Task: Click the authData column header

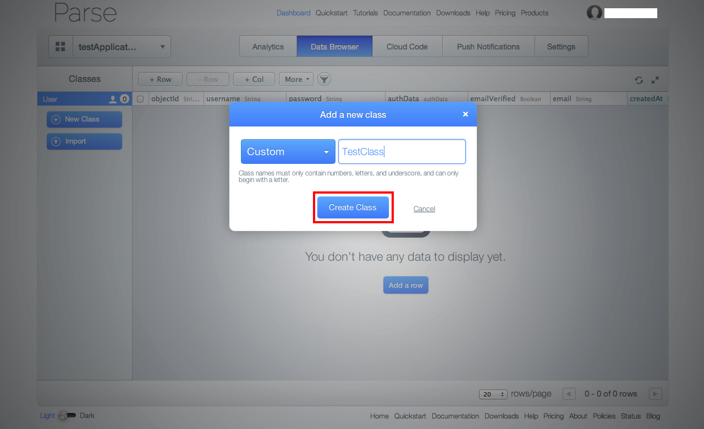Action: (426, 99)
